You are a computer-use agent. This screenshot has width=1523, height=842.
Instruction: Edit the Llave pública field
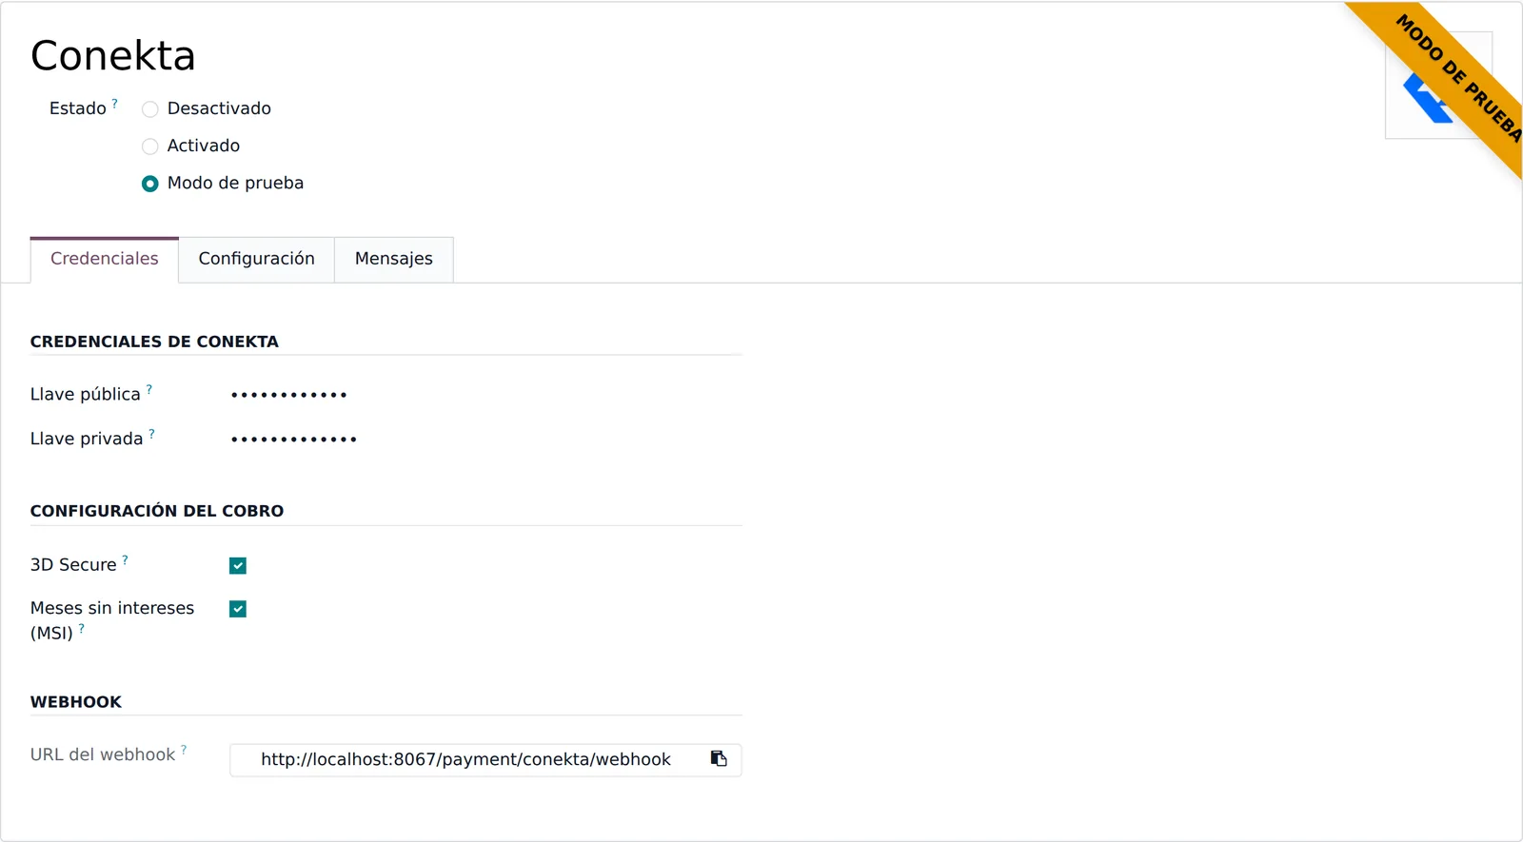[x=485, y=395]
